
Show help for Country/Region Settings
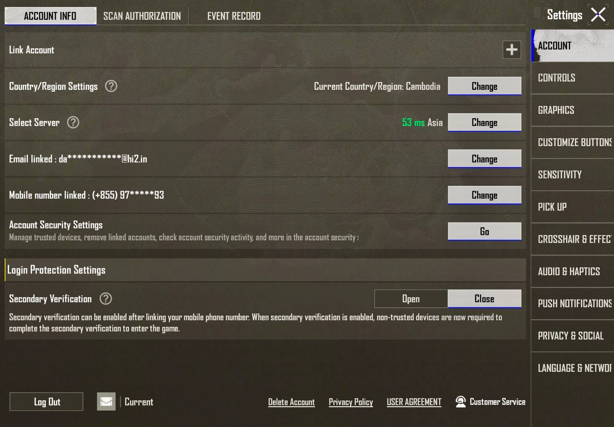coord(111,86)
